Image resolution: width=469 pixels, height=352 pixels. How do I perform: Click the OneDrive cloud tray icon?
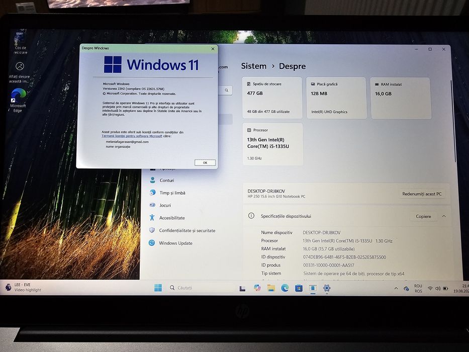pyautogui.click(x=406, y=289)
